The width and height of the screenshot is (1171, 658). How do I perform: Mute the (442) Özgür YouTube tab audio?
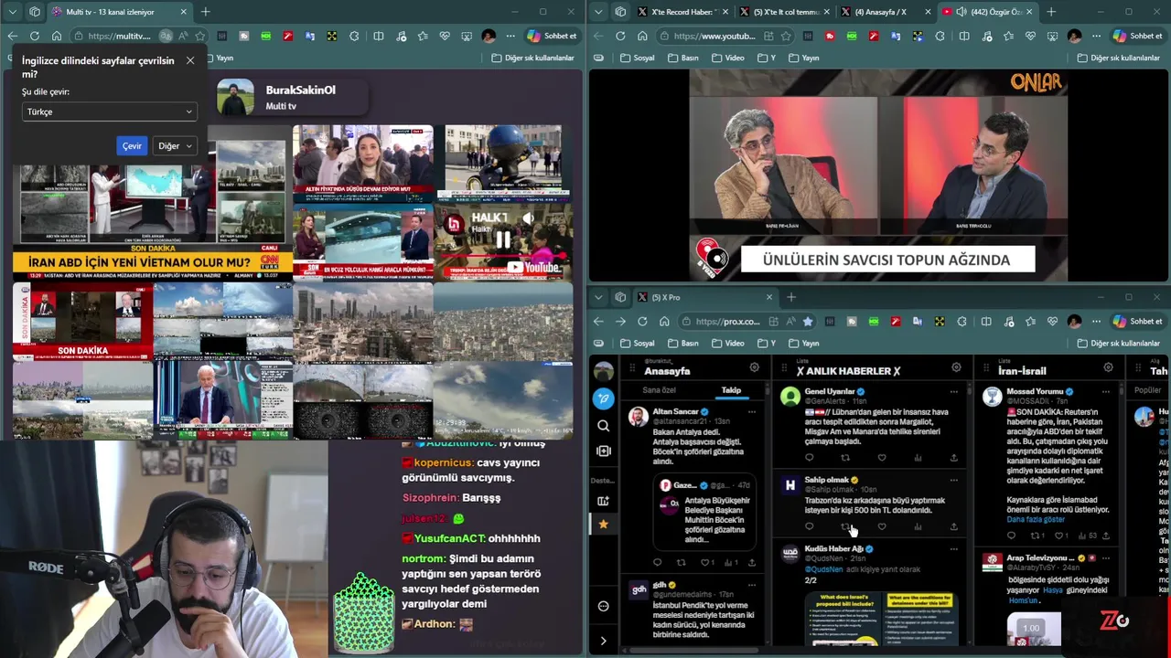[961, 12]
